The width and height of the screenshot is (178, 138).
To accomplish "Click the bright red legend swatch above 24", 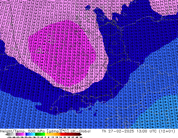I will tap(61, 134).
